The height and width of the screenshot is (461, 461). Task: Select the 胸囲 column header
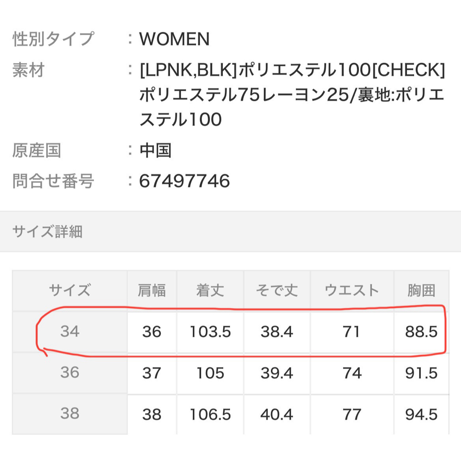click(x=421, y=291)
